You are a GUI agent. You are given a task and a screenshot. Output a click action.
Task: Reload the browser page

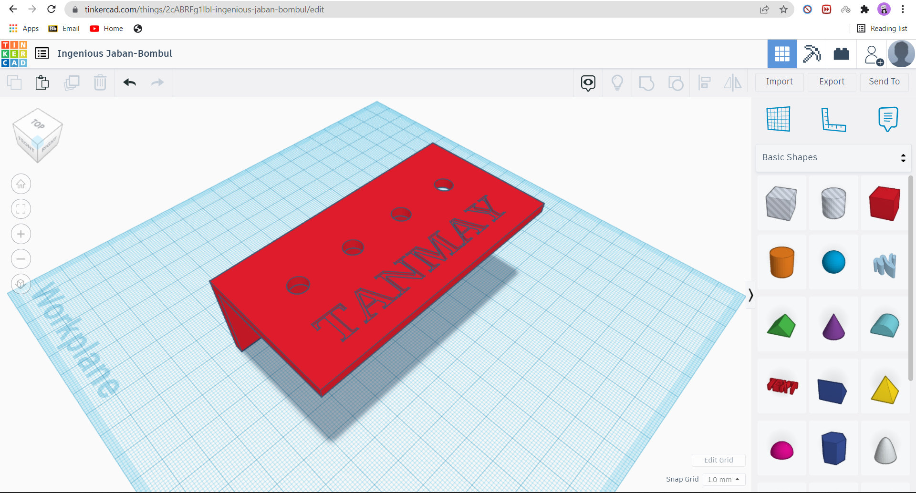click(52, 9)
